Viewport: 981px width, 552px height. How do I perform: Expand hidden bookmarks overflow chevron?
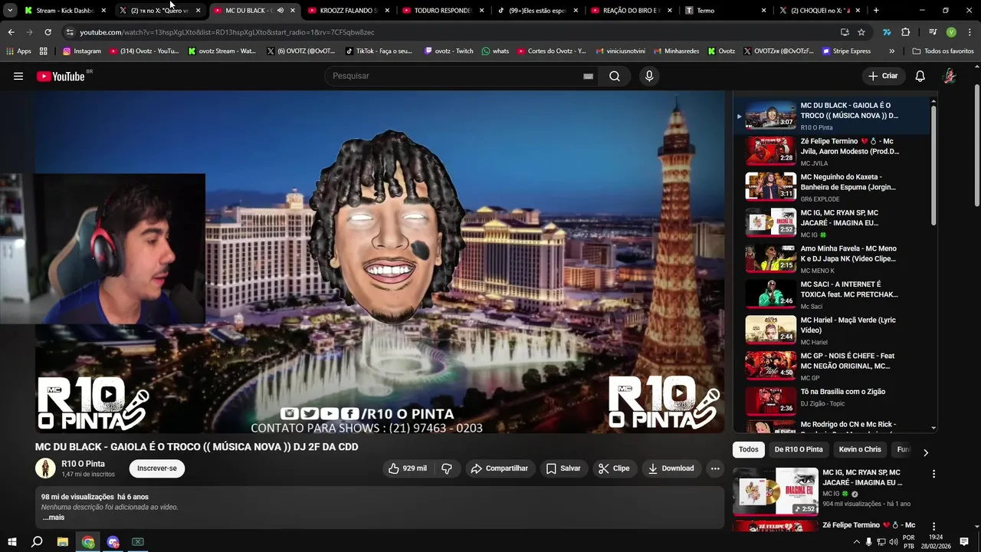click(x=891, y=51)
